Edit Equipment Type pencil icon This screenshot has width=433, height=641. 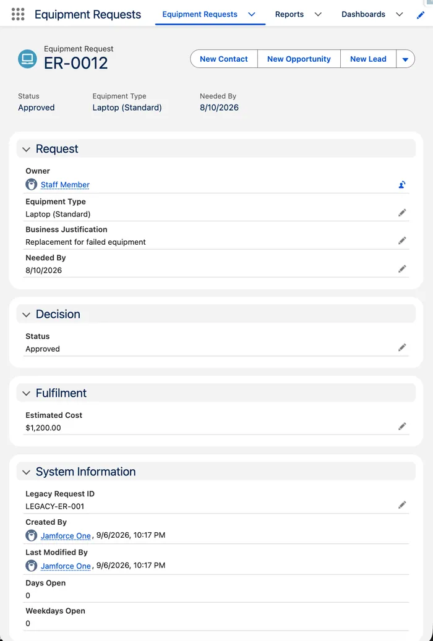coord(402,213)
